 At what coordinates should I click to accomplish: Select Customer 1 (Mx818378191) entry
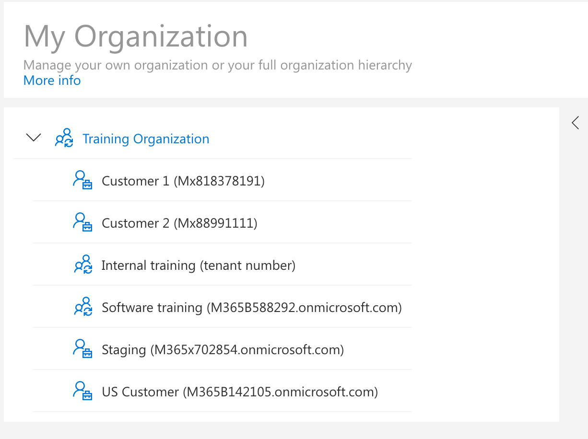pos(183,181)
